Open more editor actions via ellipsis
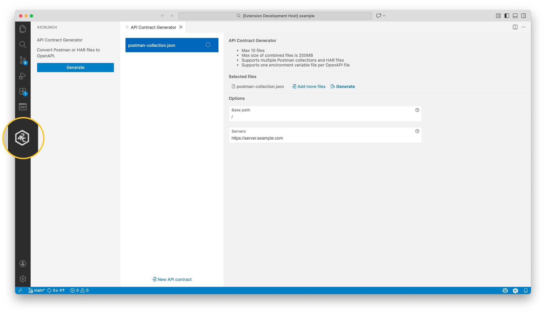Viewport: 546px width, 314px height. click(x=523, y=27)
